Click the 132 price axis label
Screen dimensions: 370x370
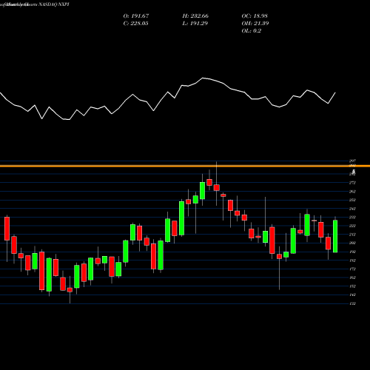353,303
